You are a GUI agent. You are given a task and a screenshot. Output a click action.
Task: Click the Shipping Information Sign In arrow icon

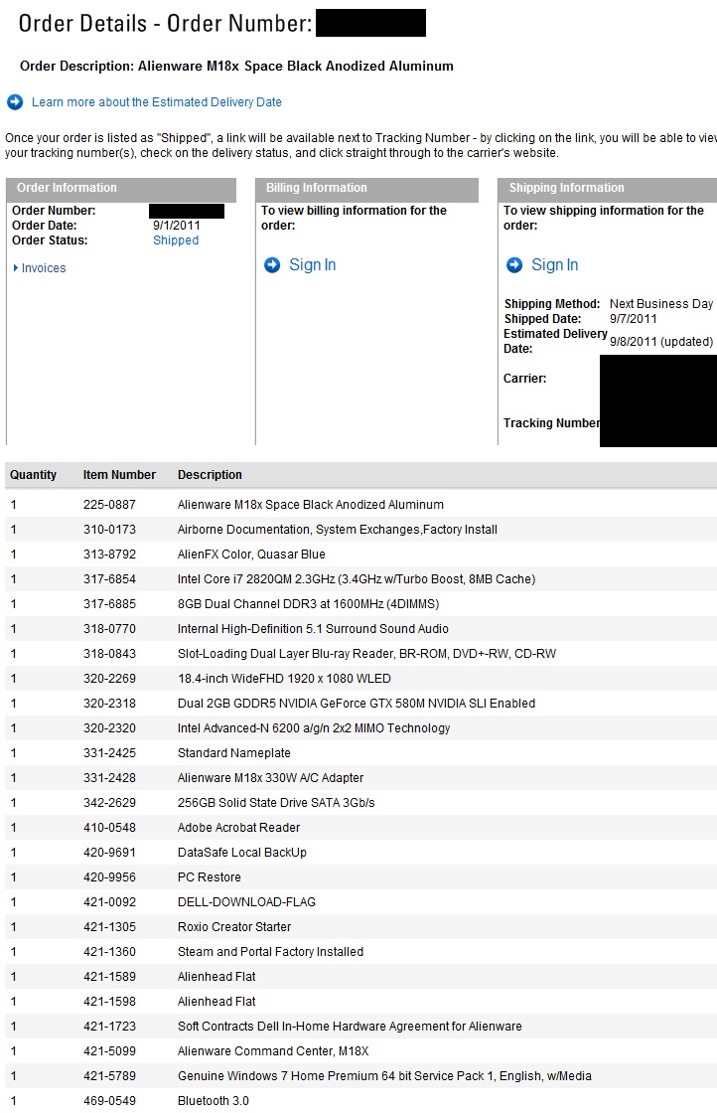pos(514,264)
